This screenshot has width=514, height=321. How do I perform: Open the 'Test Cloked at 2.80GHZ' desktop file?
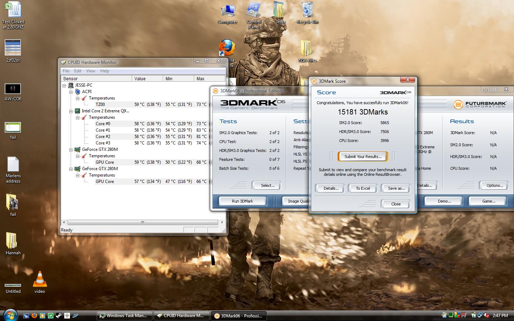tap(13, 15)
